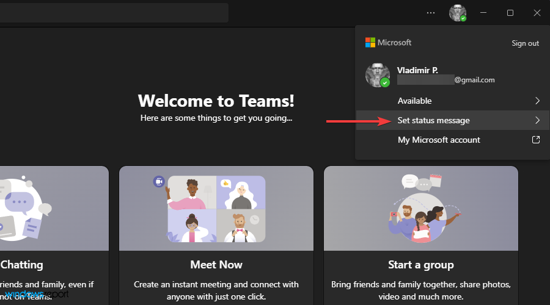Screen dimensions: 550x305
Task: Click Vladimir P. profile picture in panel
Action: (x=378, y=75)
